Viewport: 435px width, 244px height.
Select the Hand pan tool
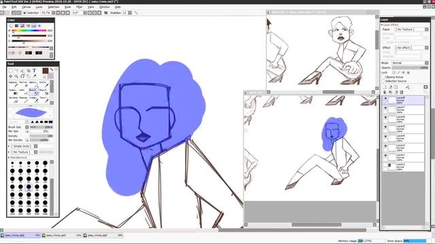pos(29,77)
